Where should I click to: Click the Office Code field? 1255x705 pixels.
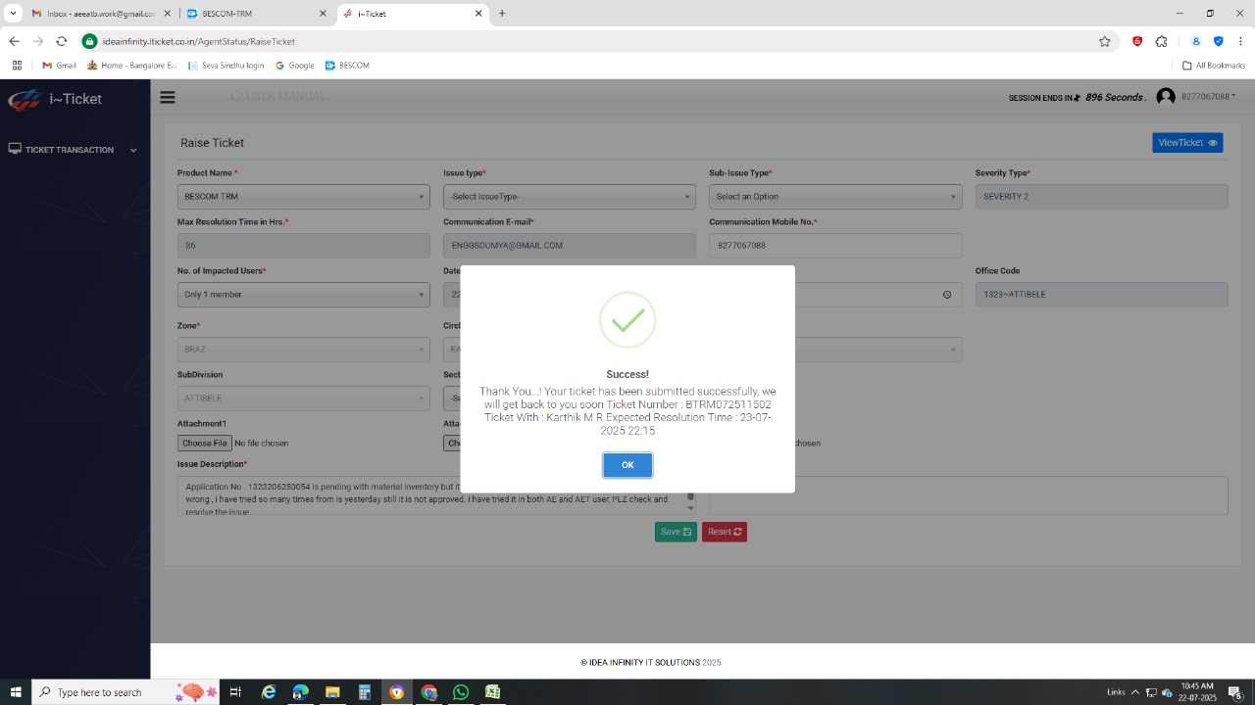(x=1101, y=295)
